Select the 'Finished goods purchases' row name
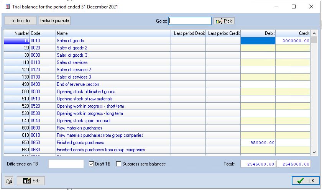The width and height of the screenshot is (322, 190). [80, 142]
